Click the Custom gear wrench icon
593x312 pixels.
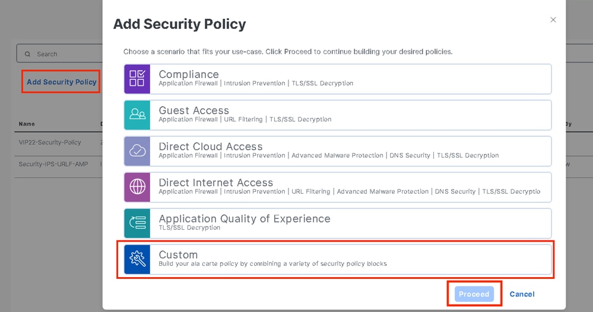[x=137, y=259]
